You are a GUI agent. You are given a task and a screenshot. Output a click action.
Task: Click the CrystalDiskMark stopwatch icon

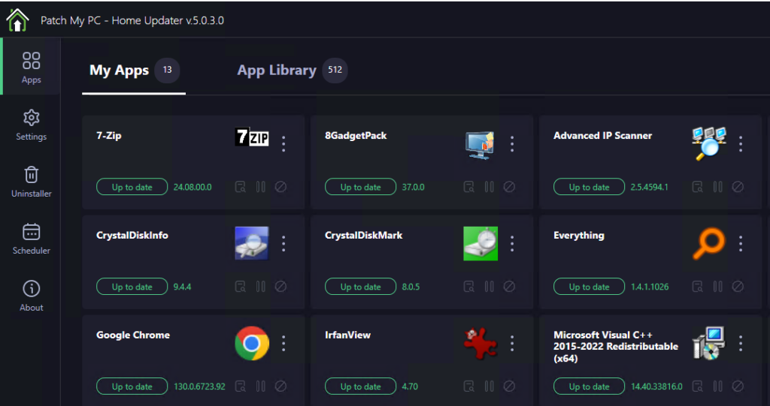pyautogui.click(x=480, y=243)
